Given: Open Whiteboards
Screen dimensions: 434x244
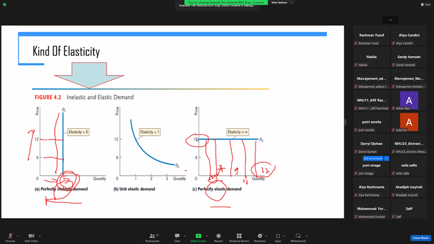Looking at the screenshot, I should click(x=298, y=237).
